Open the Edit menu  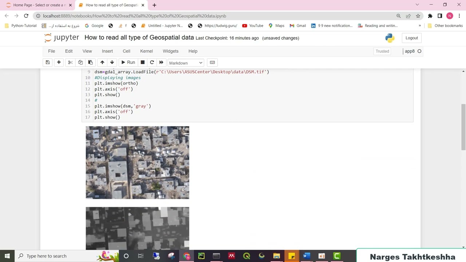click(x=69, y=51)
